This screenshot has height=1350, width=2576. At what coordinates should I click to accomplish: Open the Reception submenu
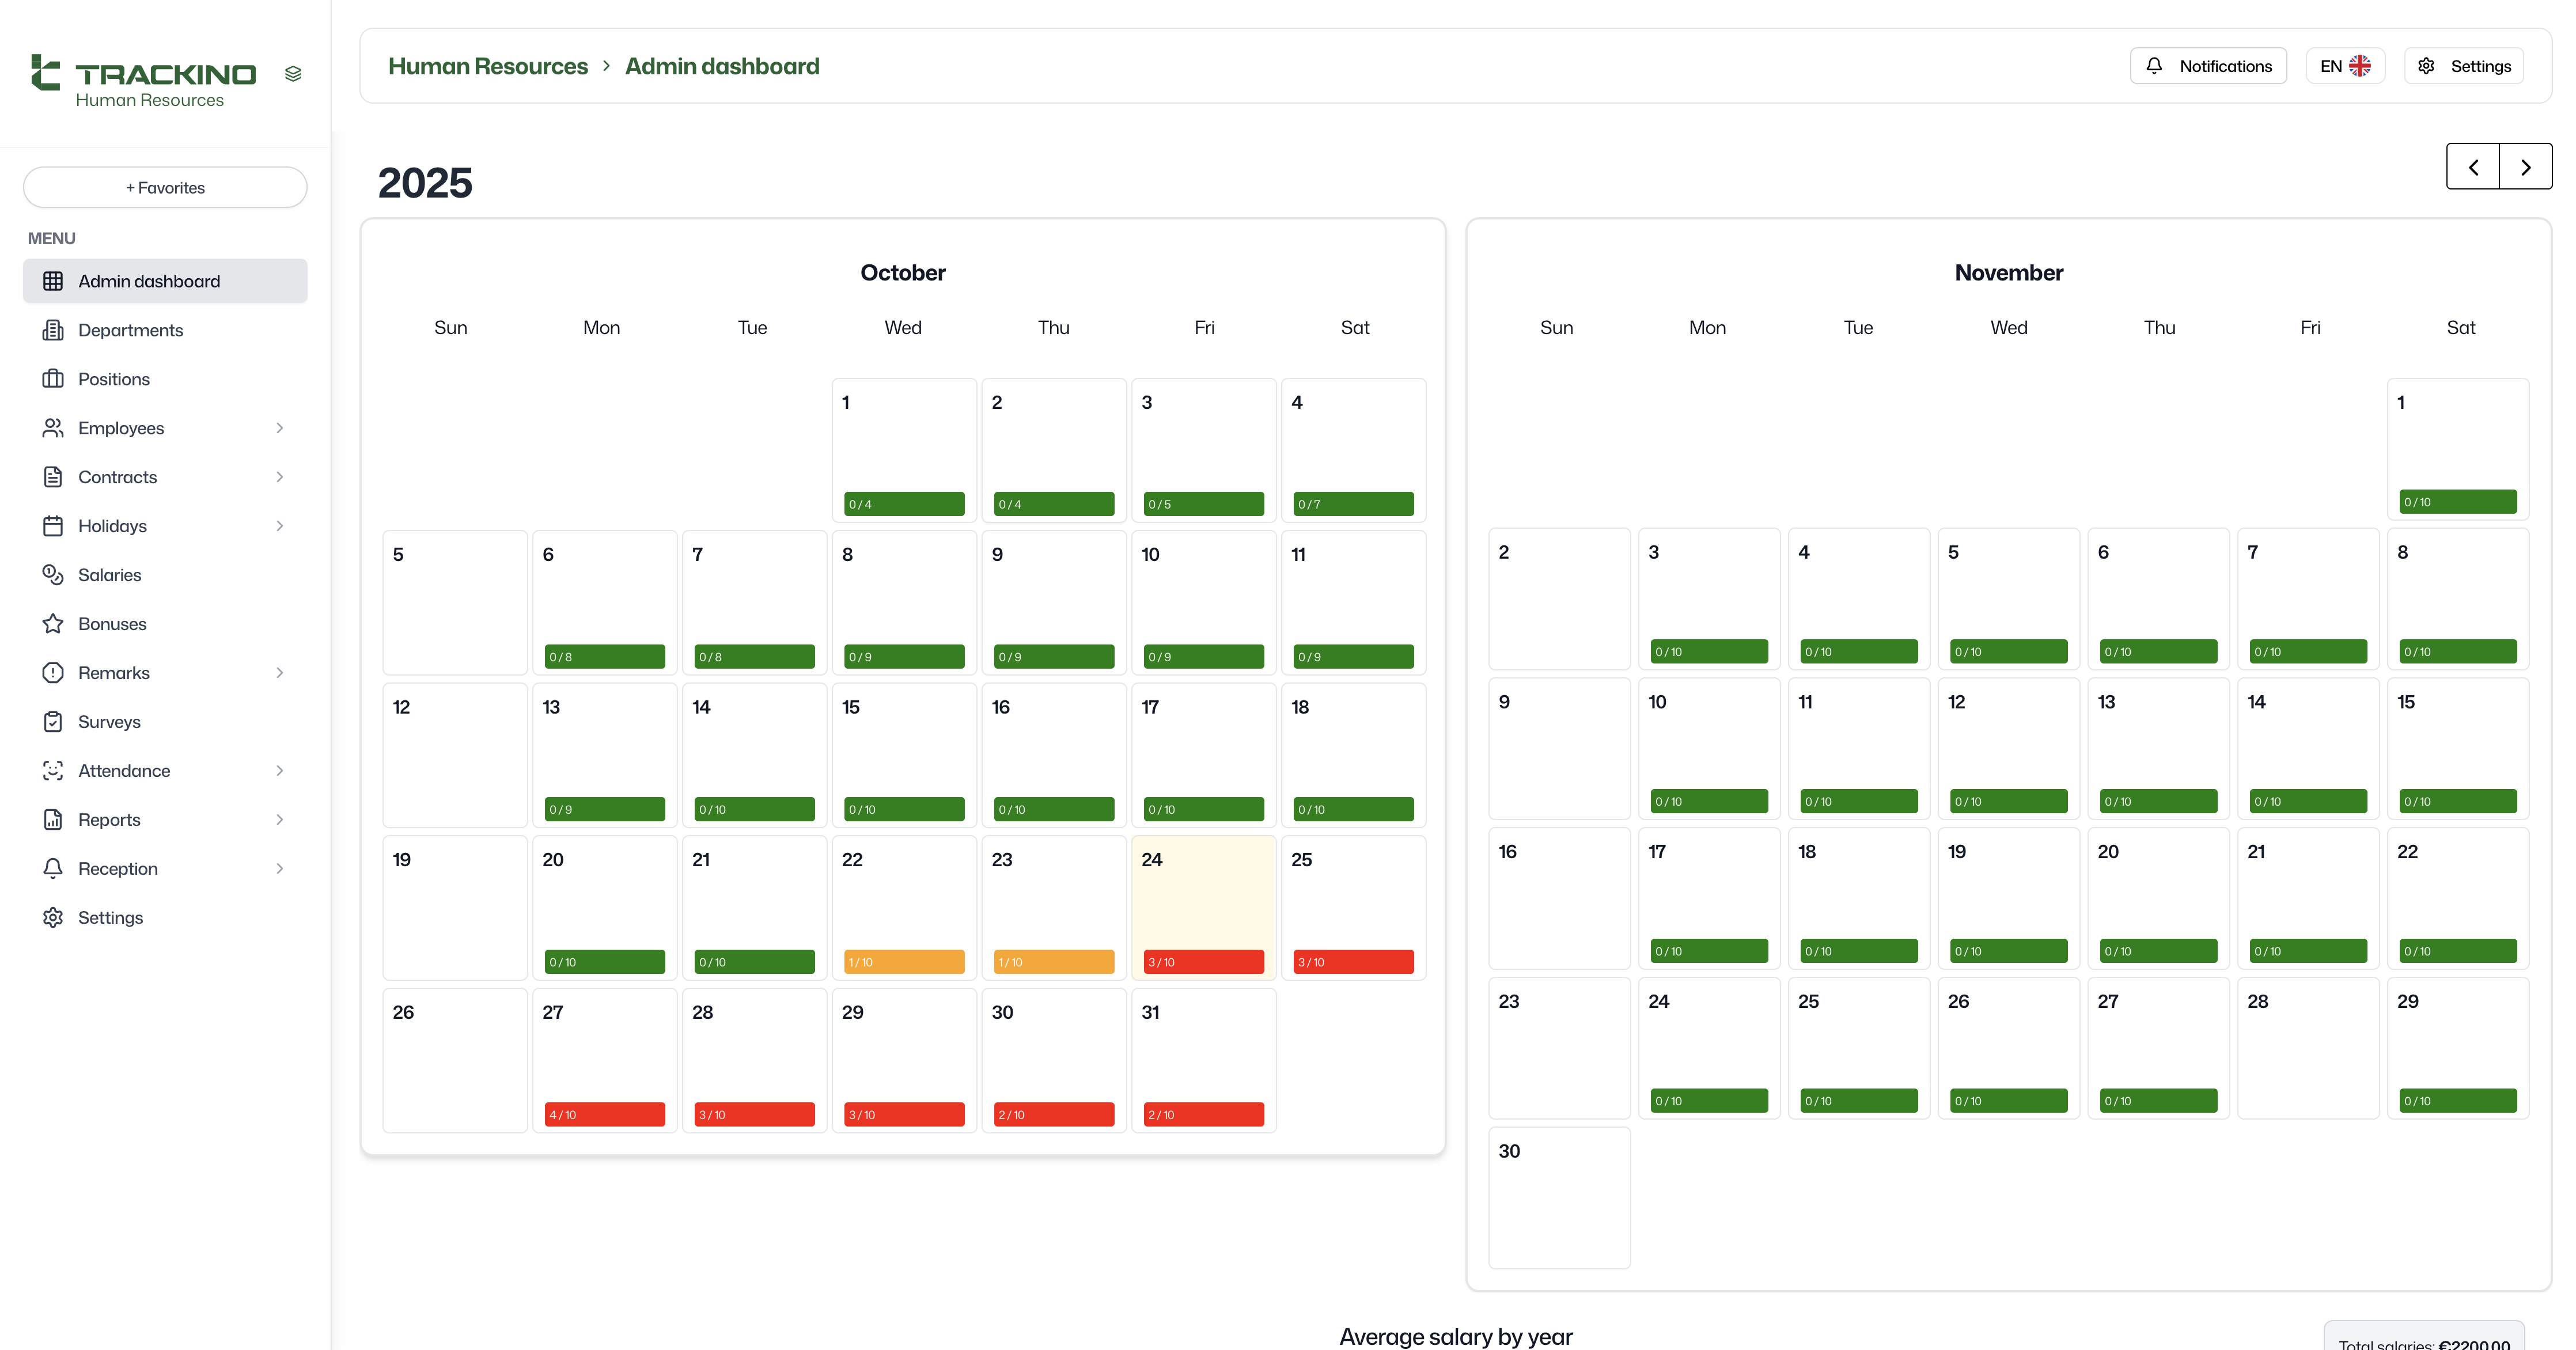pos(280,868)
